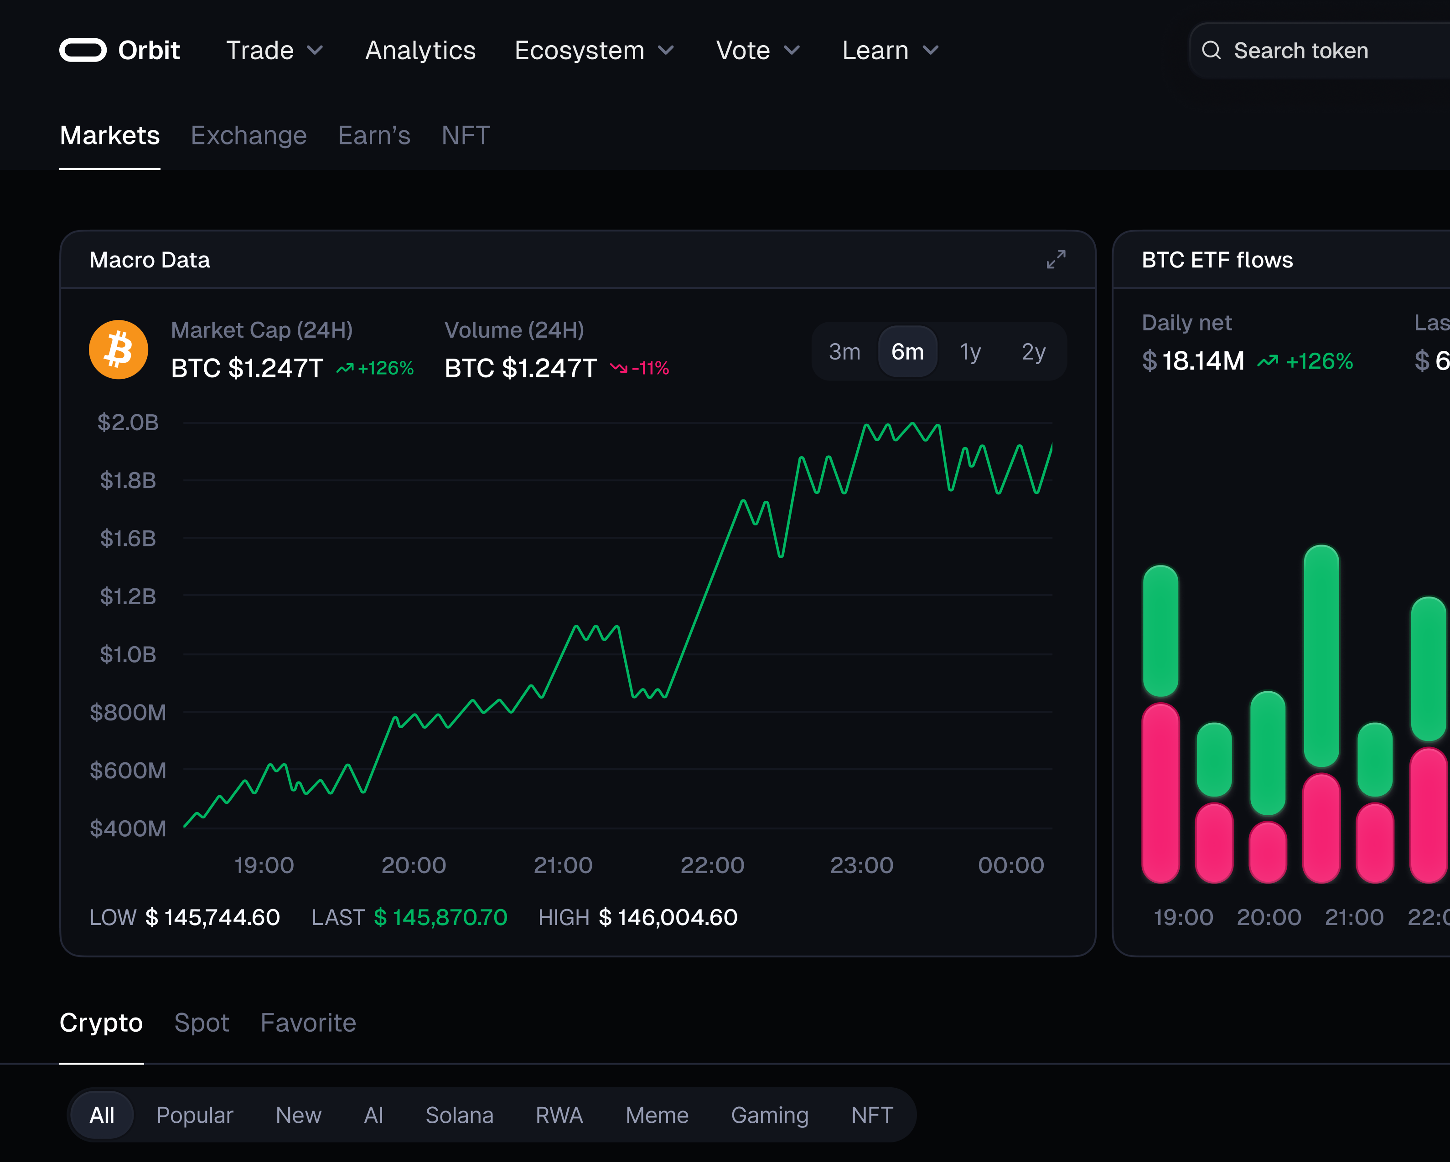
Task: Go to the Analytics page
Action: click(420, 51)
